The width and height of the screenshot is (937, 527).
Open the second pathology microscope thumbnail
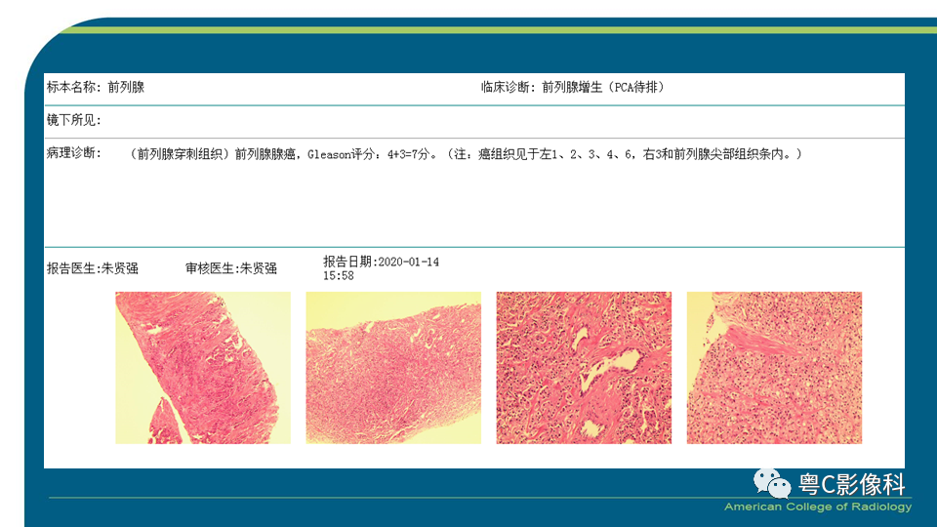(393, 368)
